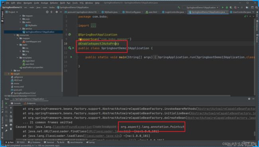Expand the mapper package folder
This screenshot has height=147, width=259.
pyautogui.click(x=20, y=16)
